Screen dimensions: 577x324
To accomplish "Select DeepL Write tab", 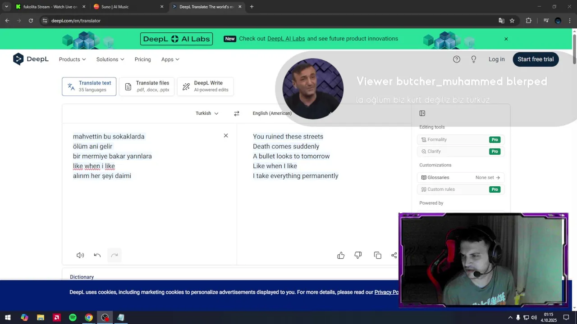I will click(x=206, y=86).
